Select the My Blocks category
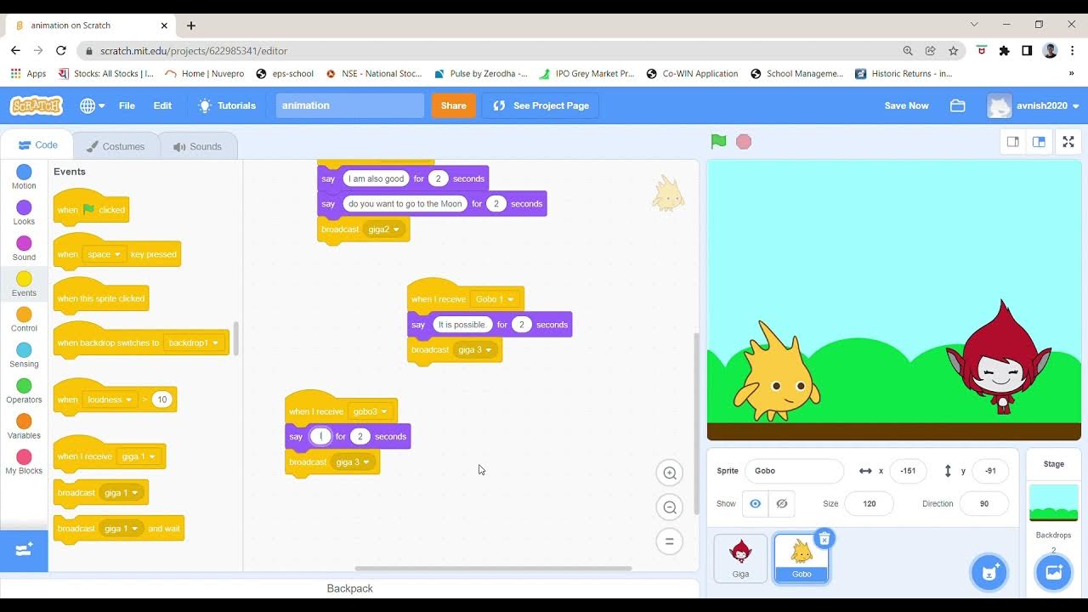1088x612 pixels. pyautogui.click(x=24, y=462)
